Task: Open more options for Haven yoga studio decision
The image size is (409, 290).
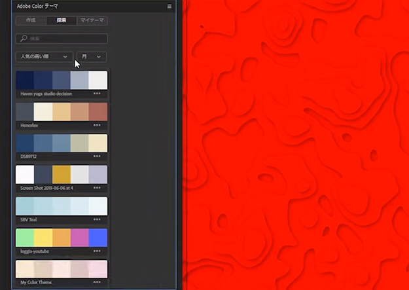Action: tap(97, 94)
